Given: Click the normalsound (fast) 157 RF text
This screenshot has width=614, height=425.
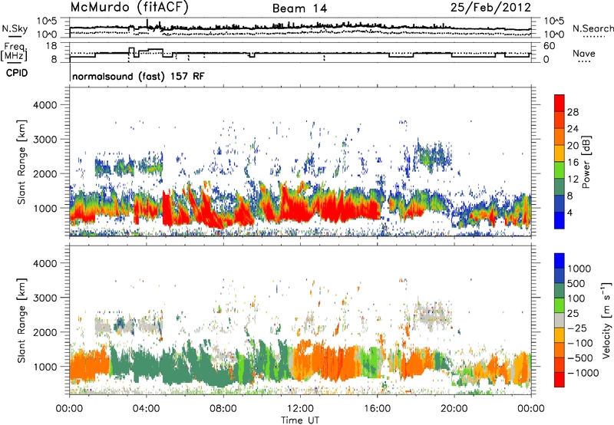Looking at the screenshot, I should pos(138,76).
